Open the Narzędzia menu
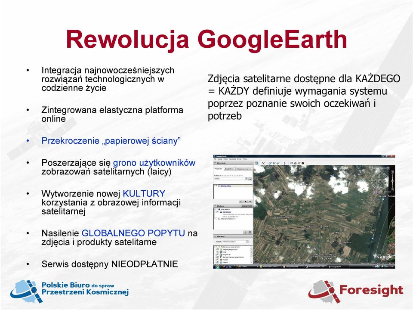Viewport: 413px width, 310px height. [x=233, y=159]
